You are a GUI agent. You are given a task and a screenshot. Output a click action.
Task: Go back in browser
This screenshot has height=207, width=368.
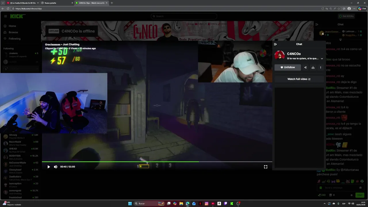point(3,9)
